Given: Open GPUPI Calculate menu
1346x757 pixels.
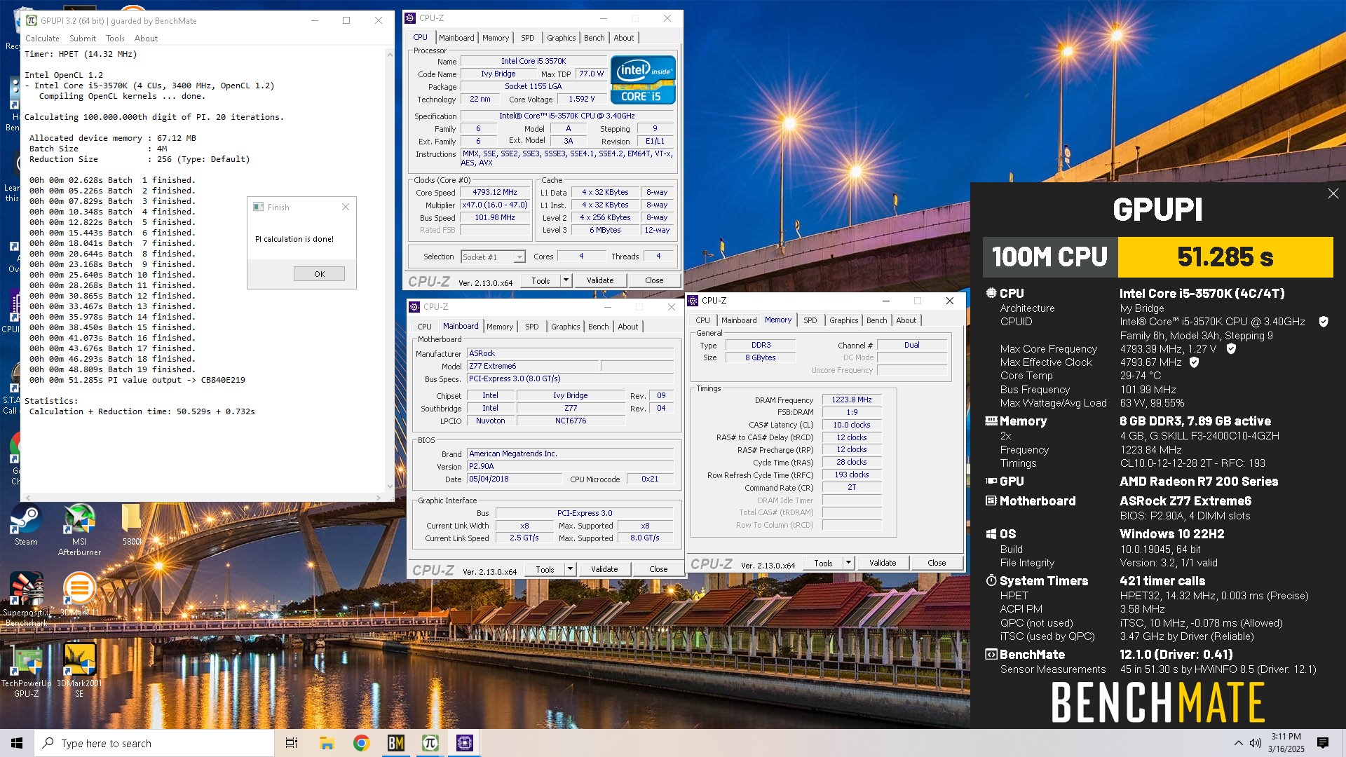Looking at the screenshot, I should pyautogui.click(x=42, y=39).
